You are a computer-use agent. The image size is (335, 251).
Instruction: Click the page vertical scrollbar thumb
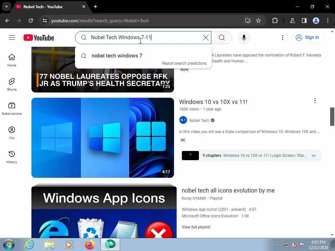332,117
